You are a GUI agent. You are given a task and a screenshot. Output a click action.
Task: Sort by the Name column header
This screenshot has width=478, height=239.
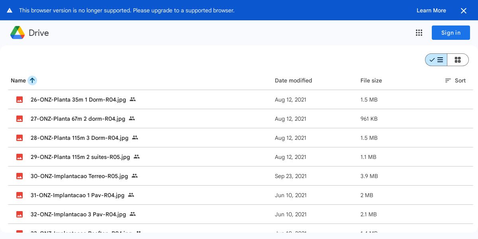click(18, 80)
